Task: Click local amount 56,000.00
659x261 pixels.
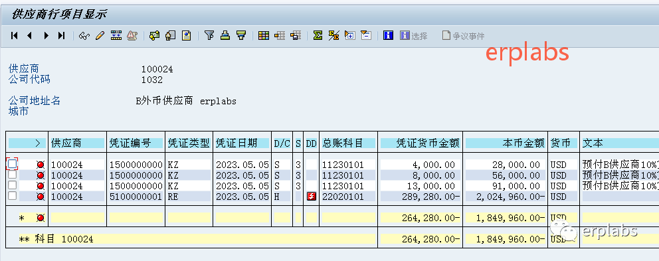Action: click(x=516, y=175)
